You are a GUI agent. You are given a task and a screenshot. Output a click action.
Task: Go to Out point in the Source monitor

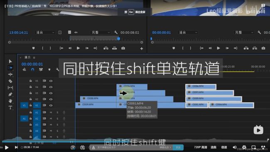[x=95, y=48]
